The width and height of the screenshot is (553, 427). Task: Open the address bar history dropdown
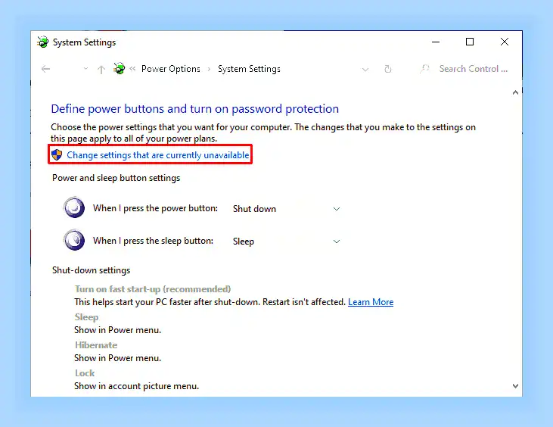[365, 70]
